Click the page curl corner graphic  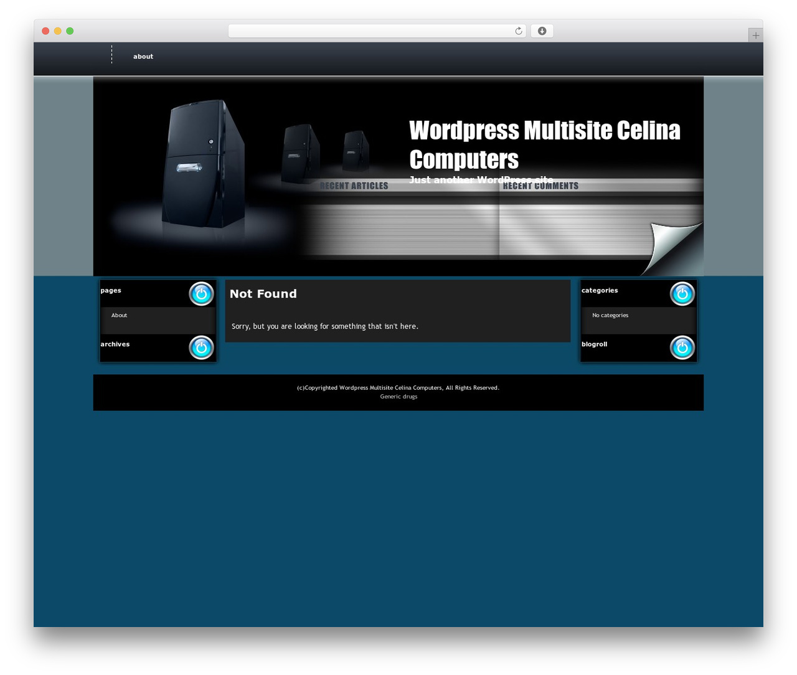click(672, 248)
